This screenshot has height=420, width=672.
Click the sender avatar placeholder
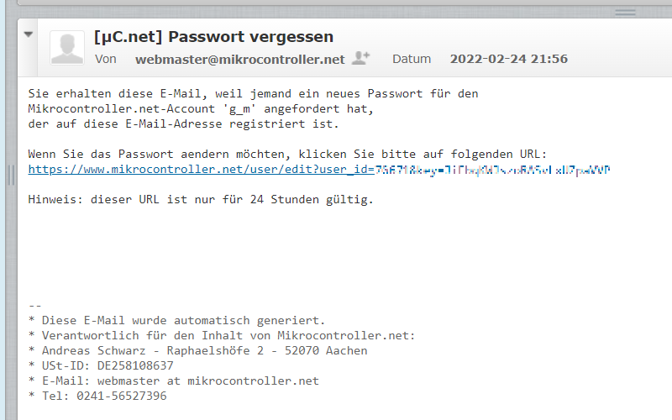click(67, 48)
